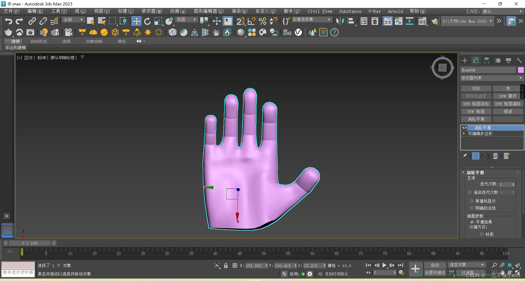Choose the Select Object arrow tool
Viewport: 525px width, 281px height.
click(x=91, y=21)
